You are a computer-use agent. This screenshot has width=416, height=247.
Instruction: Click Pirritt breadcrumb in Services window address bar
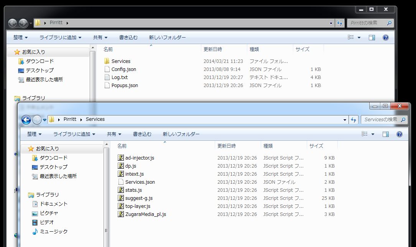(70, 119)
